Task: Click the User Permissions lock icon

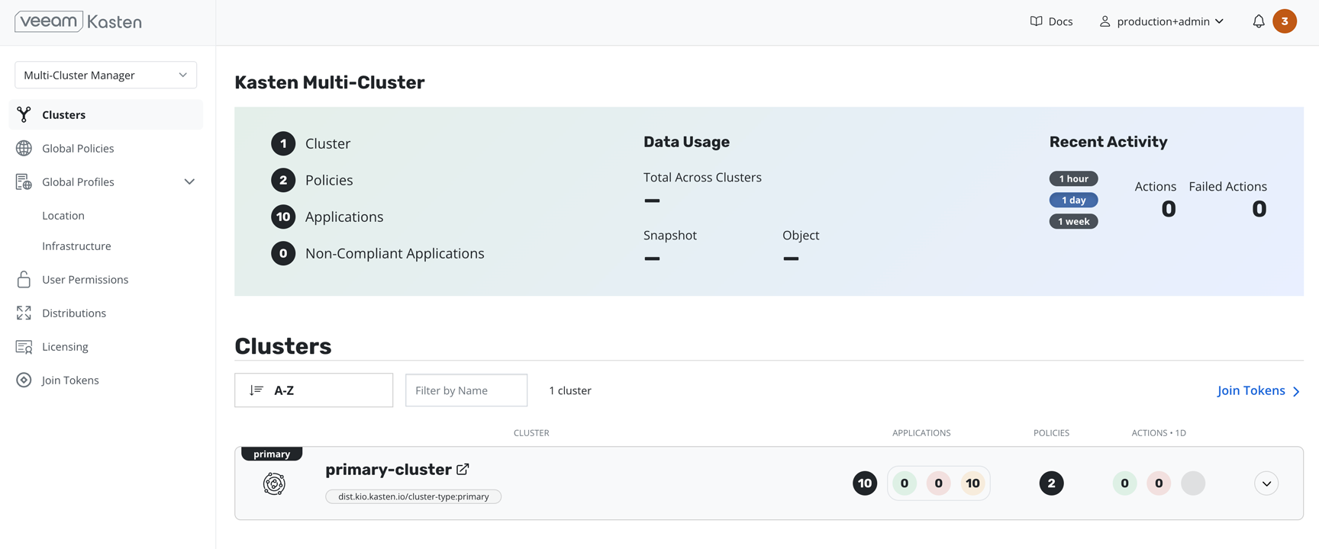Action: pos(24,279)
